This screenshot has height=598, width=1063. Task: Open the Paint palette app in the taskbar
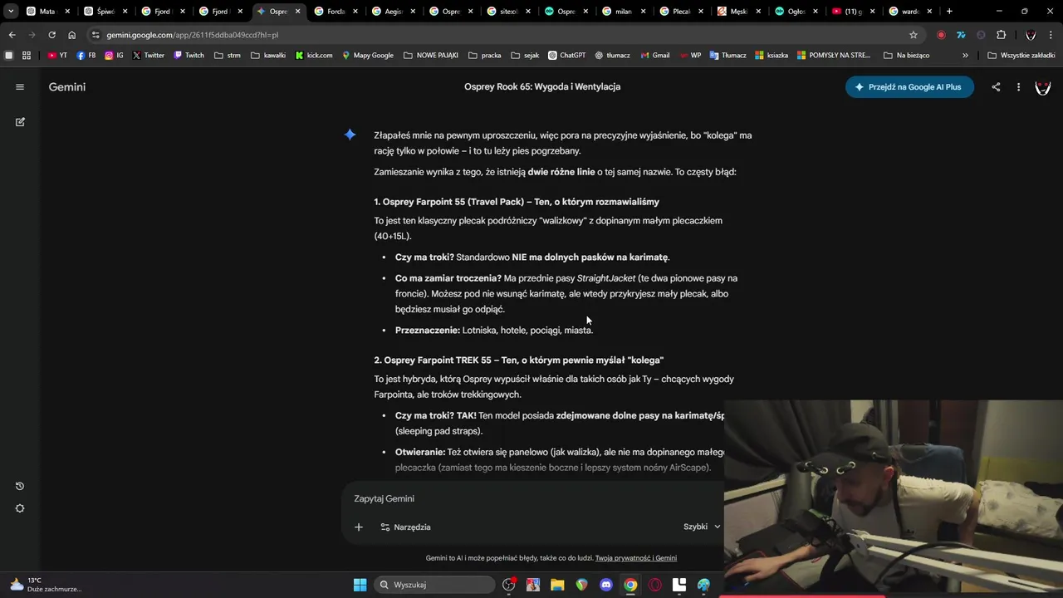click(703, 585)
